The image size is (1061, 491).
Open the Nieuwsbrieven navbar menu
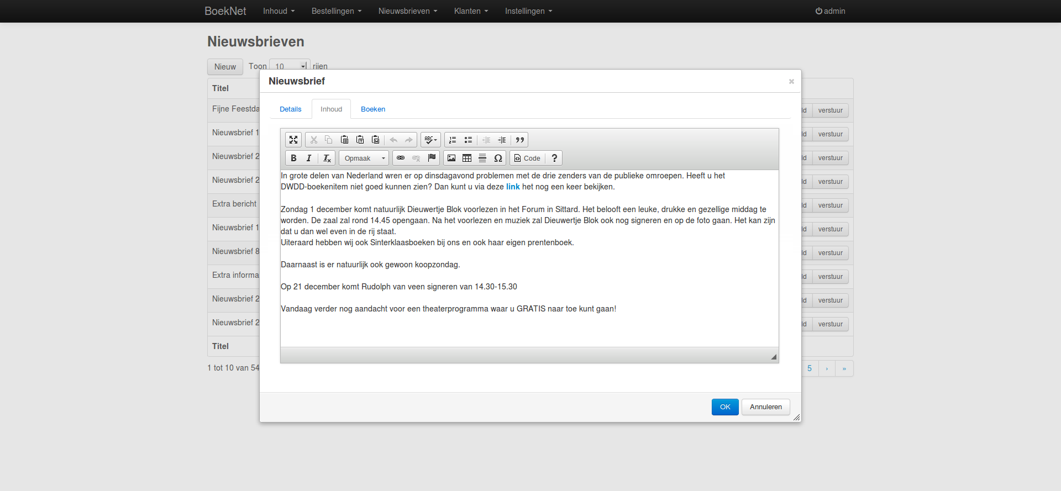point(408,11)
